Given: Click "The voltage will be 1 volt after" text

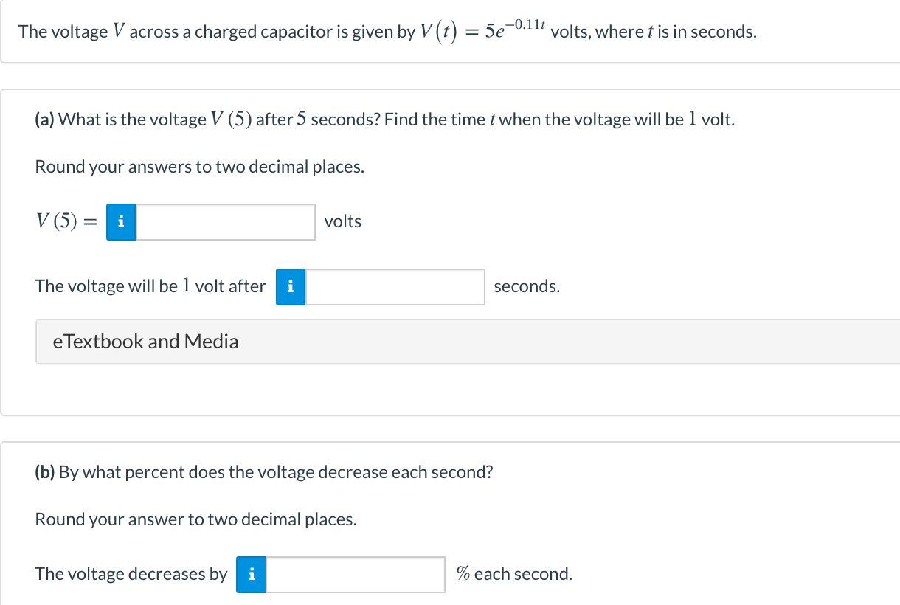Looking at the screenshot, I should [x=150, y=286].
